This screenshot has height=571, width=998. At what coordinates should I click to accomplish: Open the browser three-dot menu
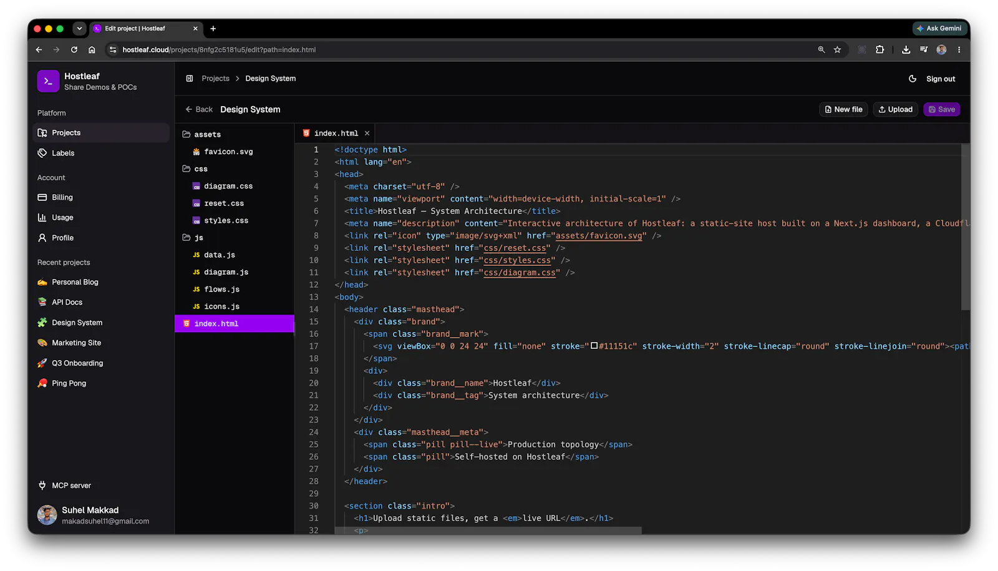pyautogui.click(x=959, y=49)
